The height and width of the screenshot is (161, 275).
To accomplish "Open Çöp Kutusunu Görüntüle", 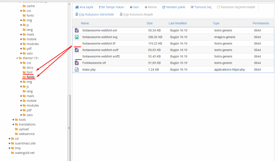I will (95, 14).
